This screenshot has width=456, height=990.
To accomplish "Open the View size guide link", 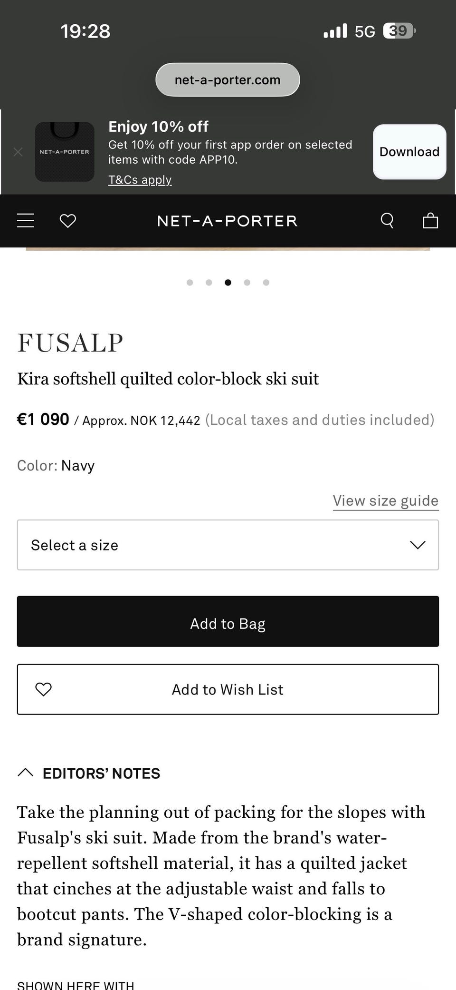I will 385,501.
